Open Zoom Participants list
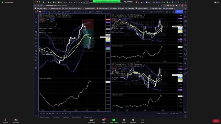 [x=92, y=121]
